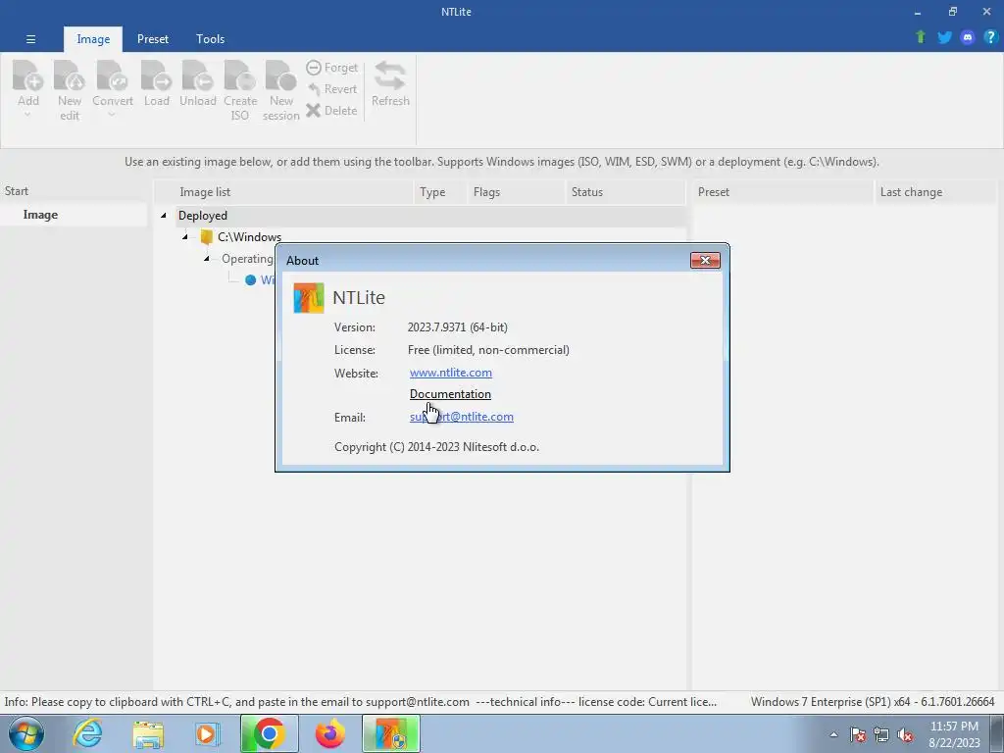Open the Tools tab
This screenshot has width=1004, height=753.
coord(210,39)
